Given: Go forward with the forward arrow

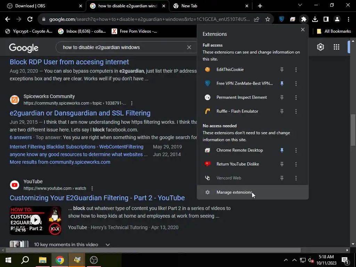Looking at the screenshot, I should click(19, 19).
